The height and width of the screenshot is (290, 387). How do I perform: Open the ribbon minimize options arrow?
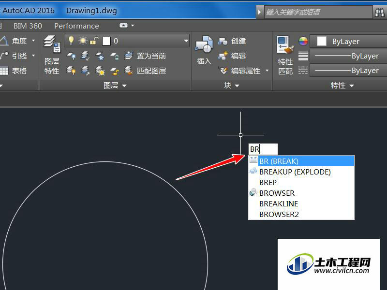coord(133,26)
